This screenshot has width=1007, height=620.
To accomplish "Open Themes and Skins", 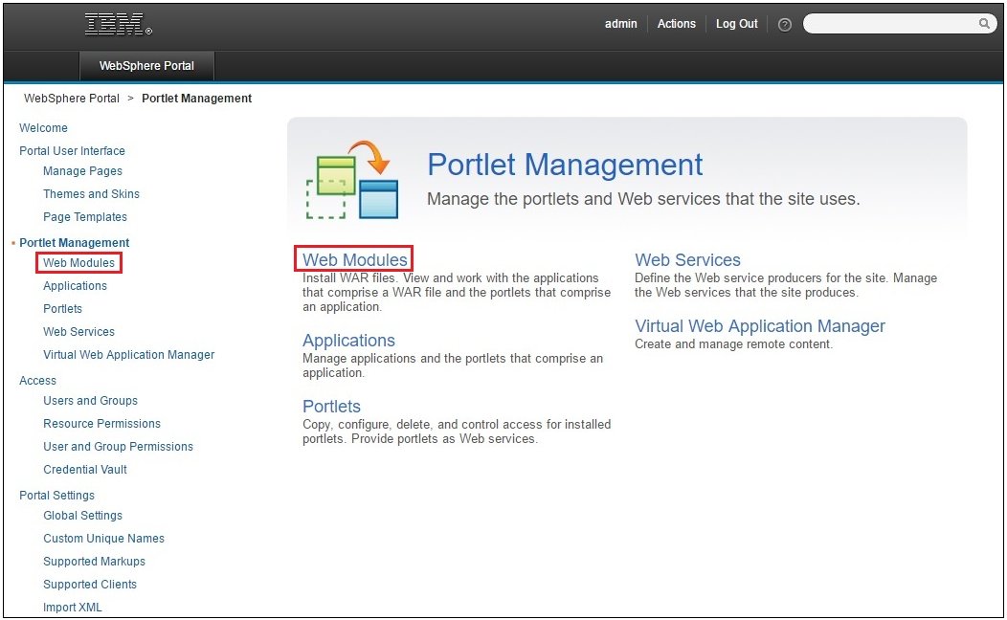I will point(91,194).
